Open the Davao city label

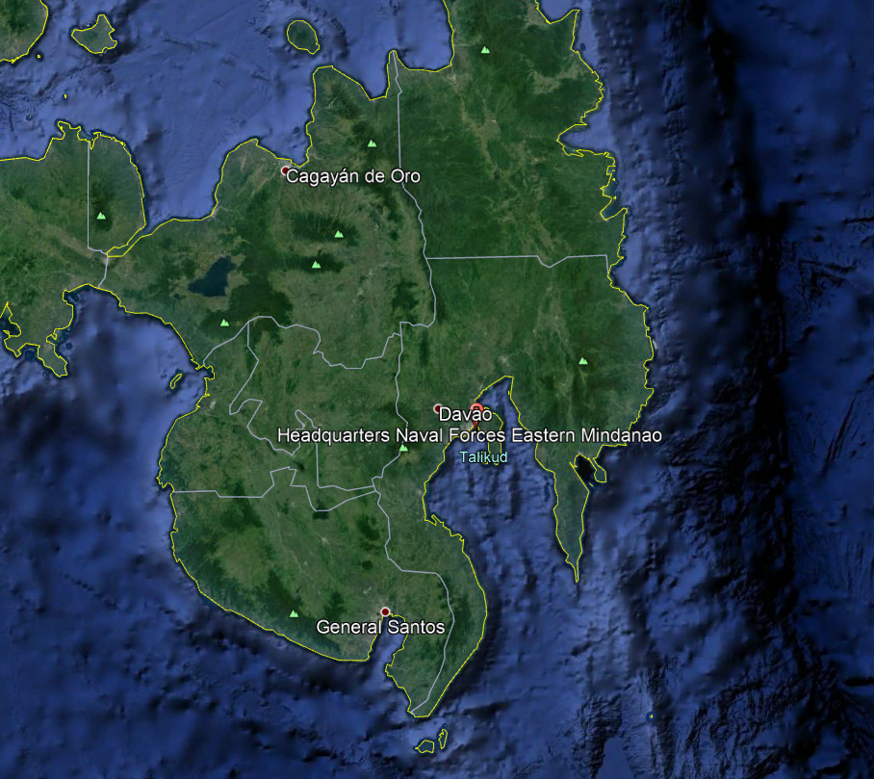coord(465,414)
